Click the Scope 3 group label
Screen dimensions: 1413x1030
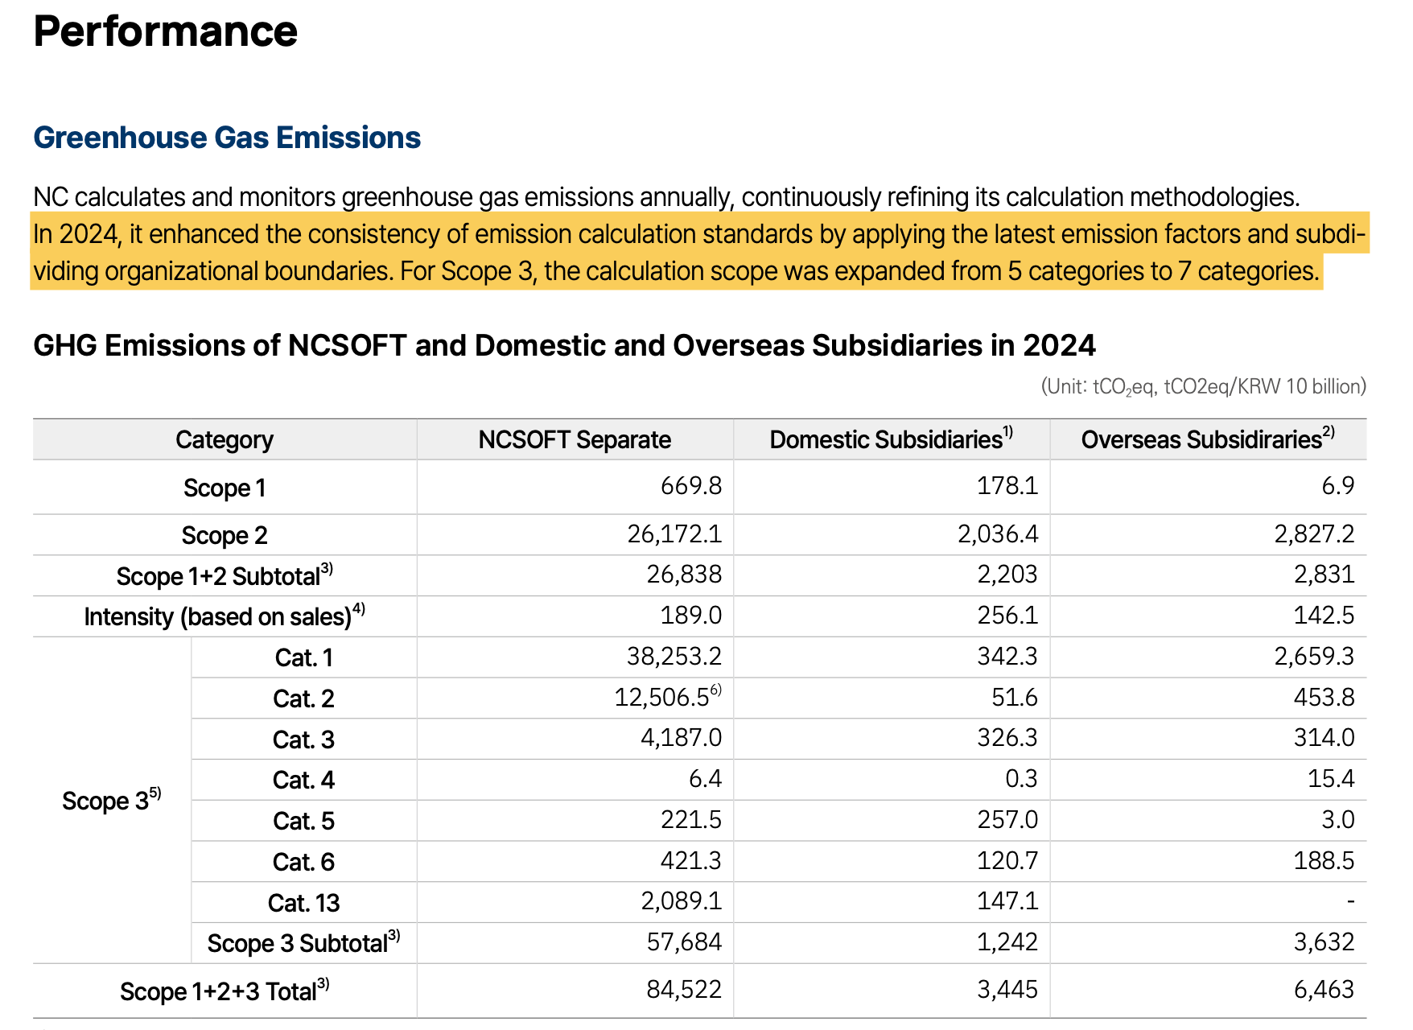(112, 801)
